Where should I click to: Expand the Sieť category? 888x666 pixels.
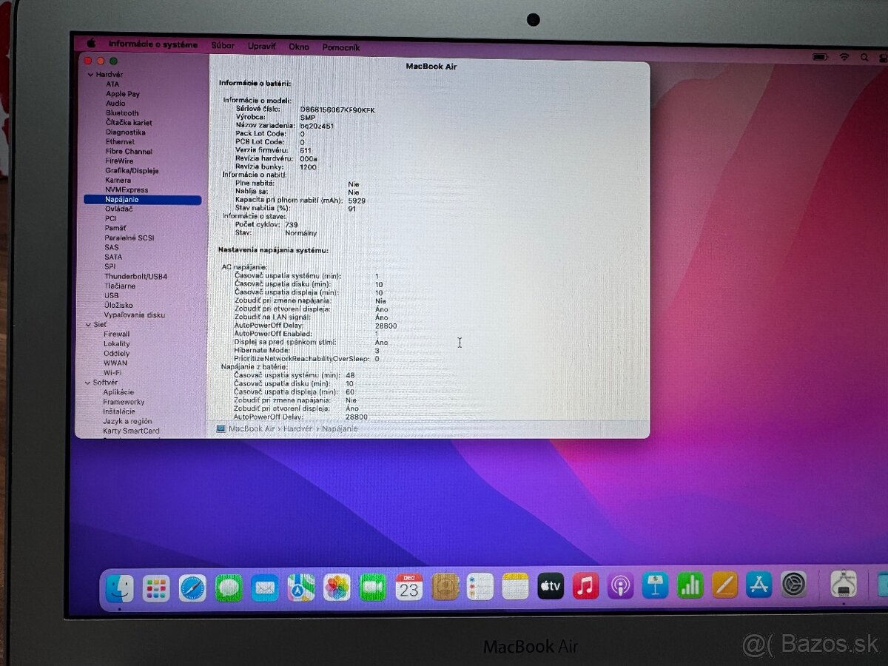[89, 324]
